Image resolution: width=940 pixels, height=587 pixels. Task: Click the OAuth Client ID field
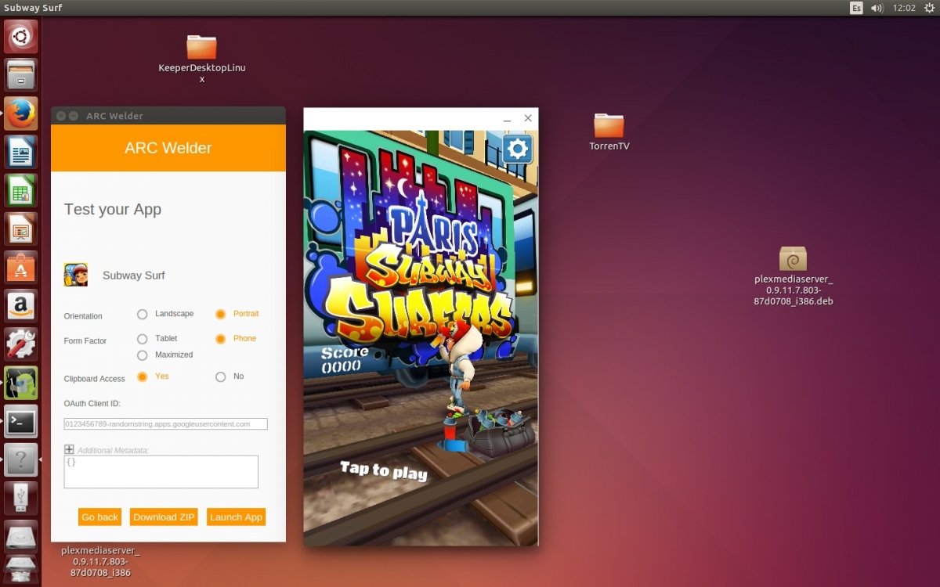click(166, 424)
